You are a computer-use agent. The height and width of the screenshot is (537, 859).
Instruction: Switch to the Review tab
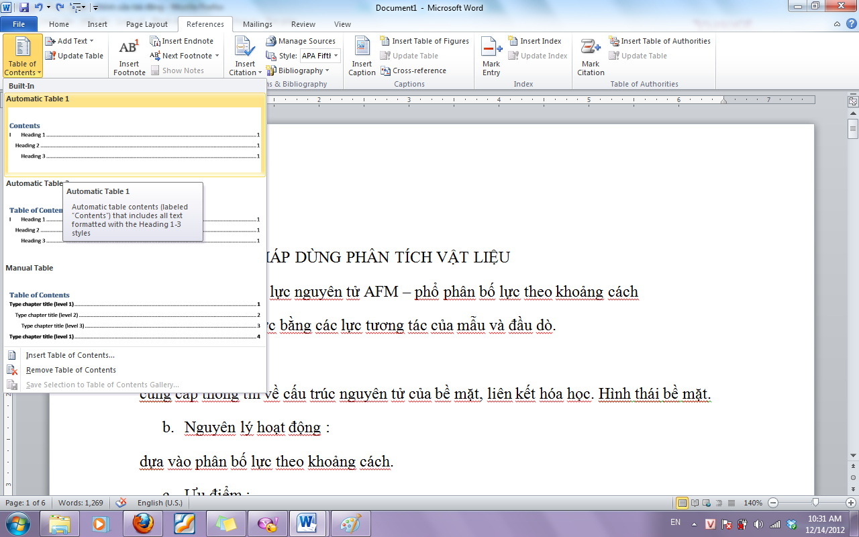(303, 24)
